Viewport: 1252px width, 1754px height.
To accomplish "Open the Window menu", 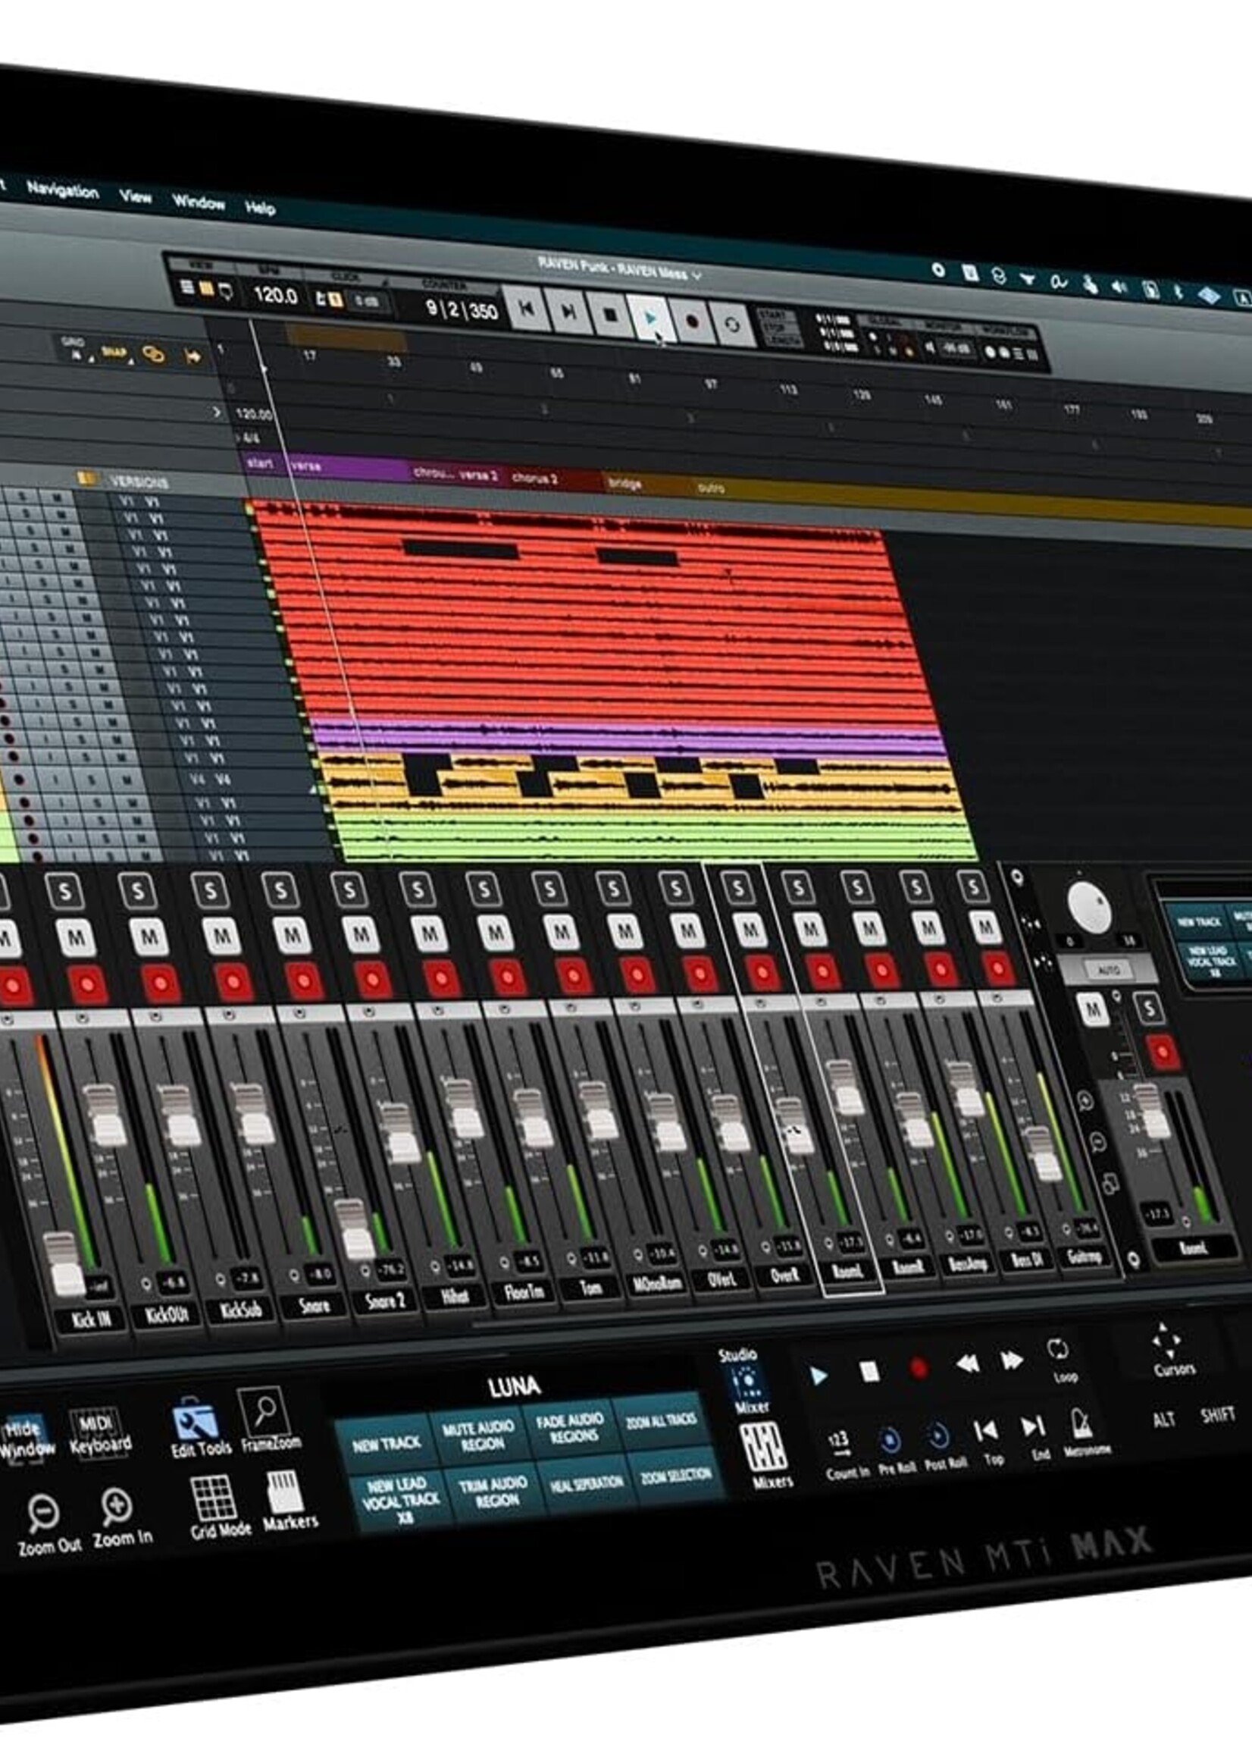I will (198, 203).
